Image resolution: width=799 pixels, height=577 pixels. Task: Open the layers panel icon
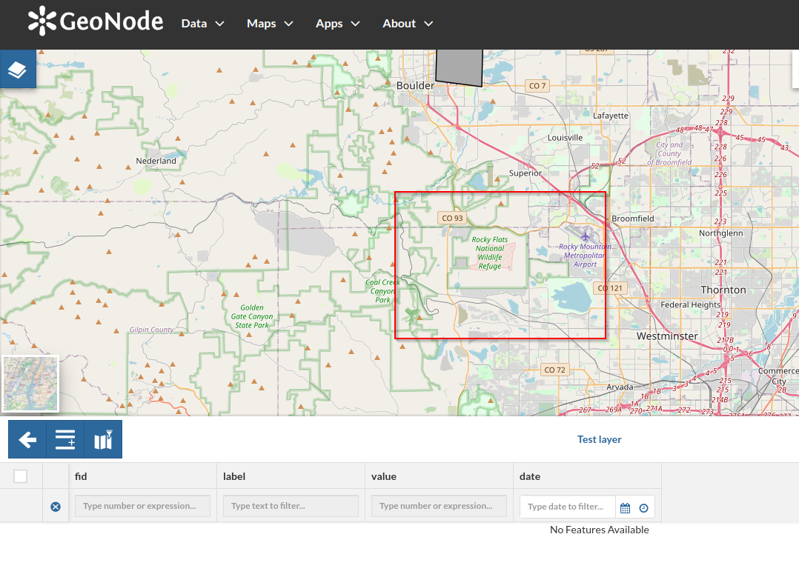point(18,70)
